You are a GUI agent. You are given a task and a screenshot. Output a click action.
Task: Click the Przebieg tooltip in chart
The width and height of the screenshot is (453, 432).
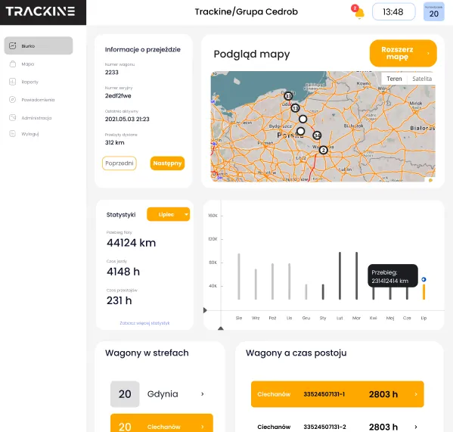(392, 275)
